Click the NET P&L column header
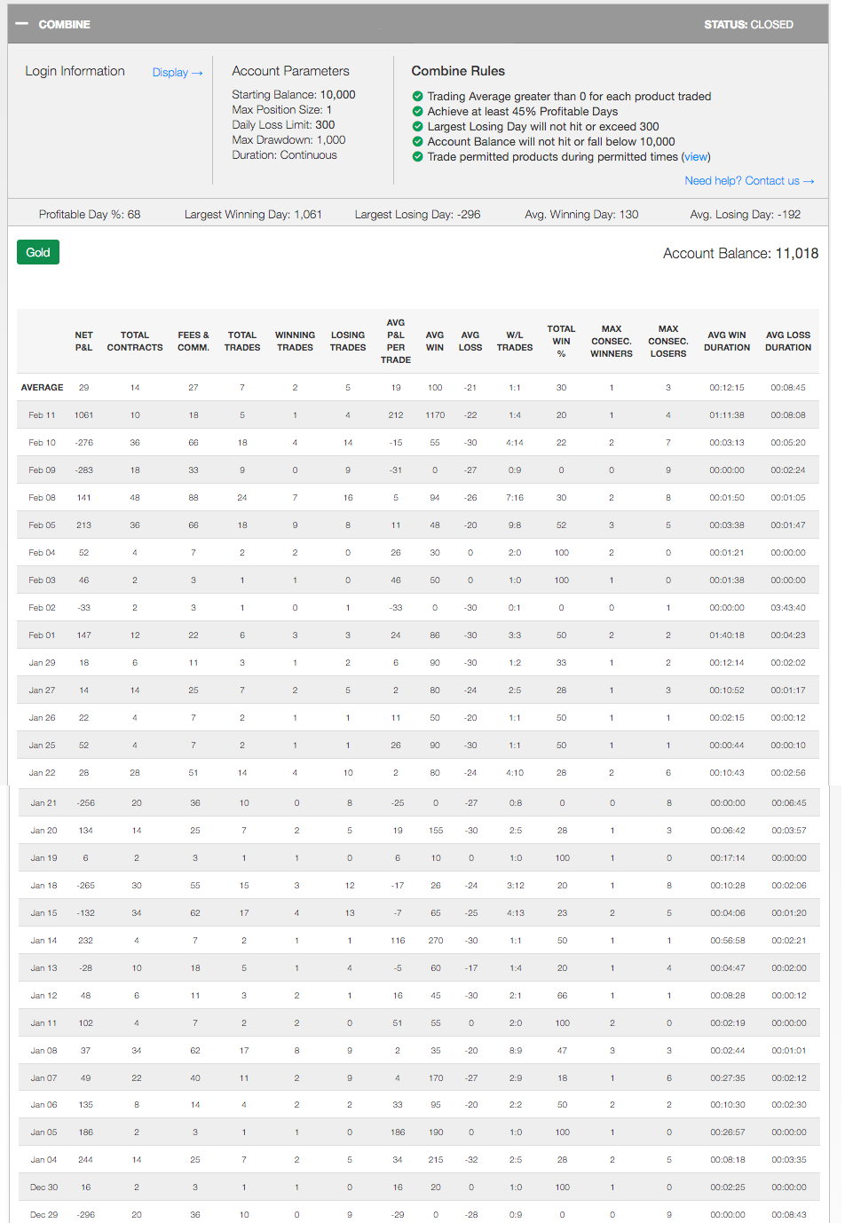 (83, 342)
